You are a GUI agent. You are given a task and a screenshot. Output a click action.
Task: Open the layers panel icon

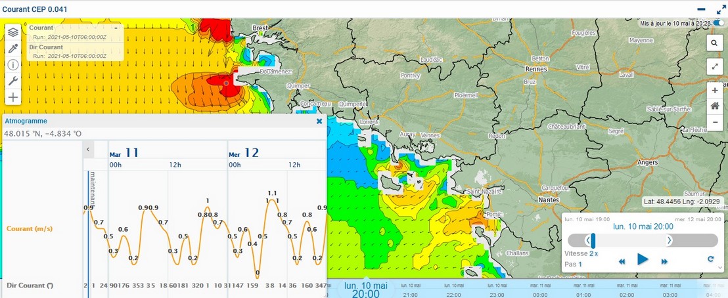tap(13, 32)
